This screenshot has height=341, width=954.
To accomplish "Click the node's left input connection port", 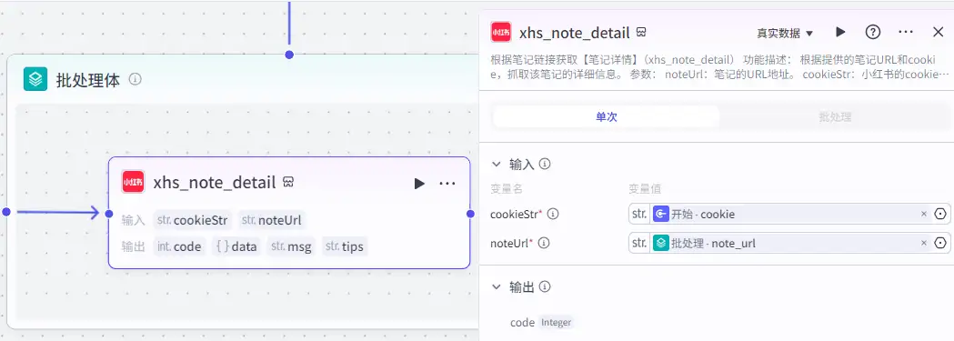I will point(109,213).
